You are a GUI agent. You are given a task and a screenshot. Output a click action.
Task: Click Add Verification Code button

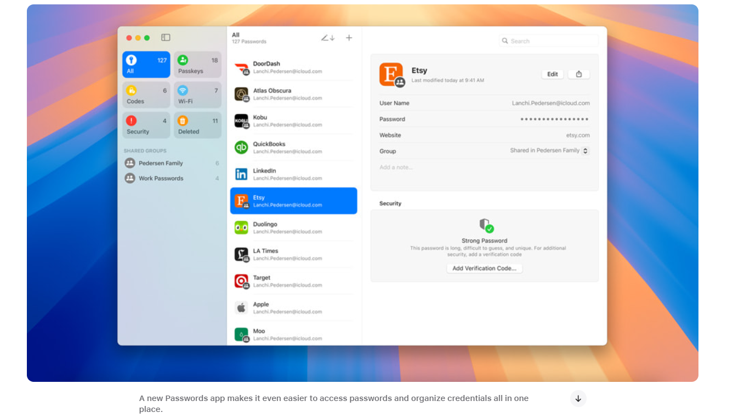click(x=485, y=268)
